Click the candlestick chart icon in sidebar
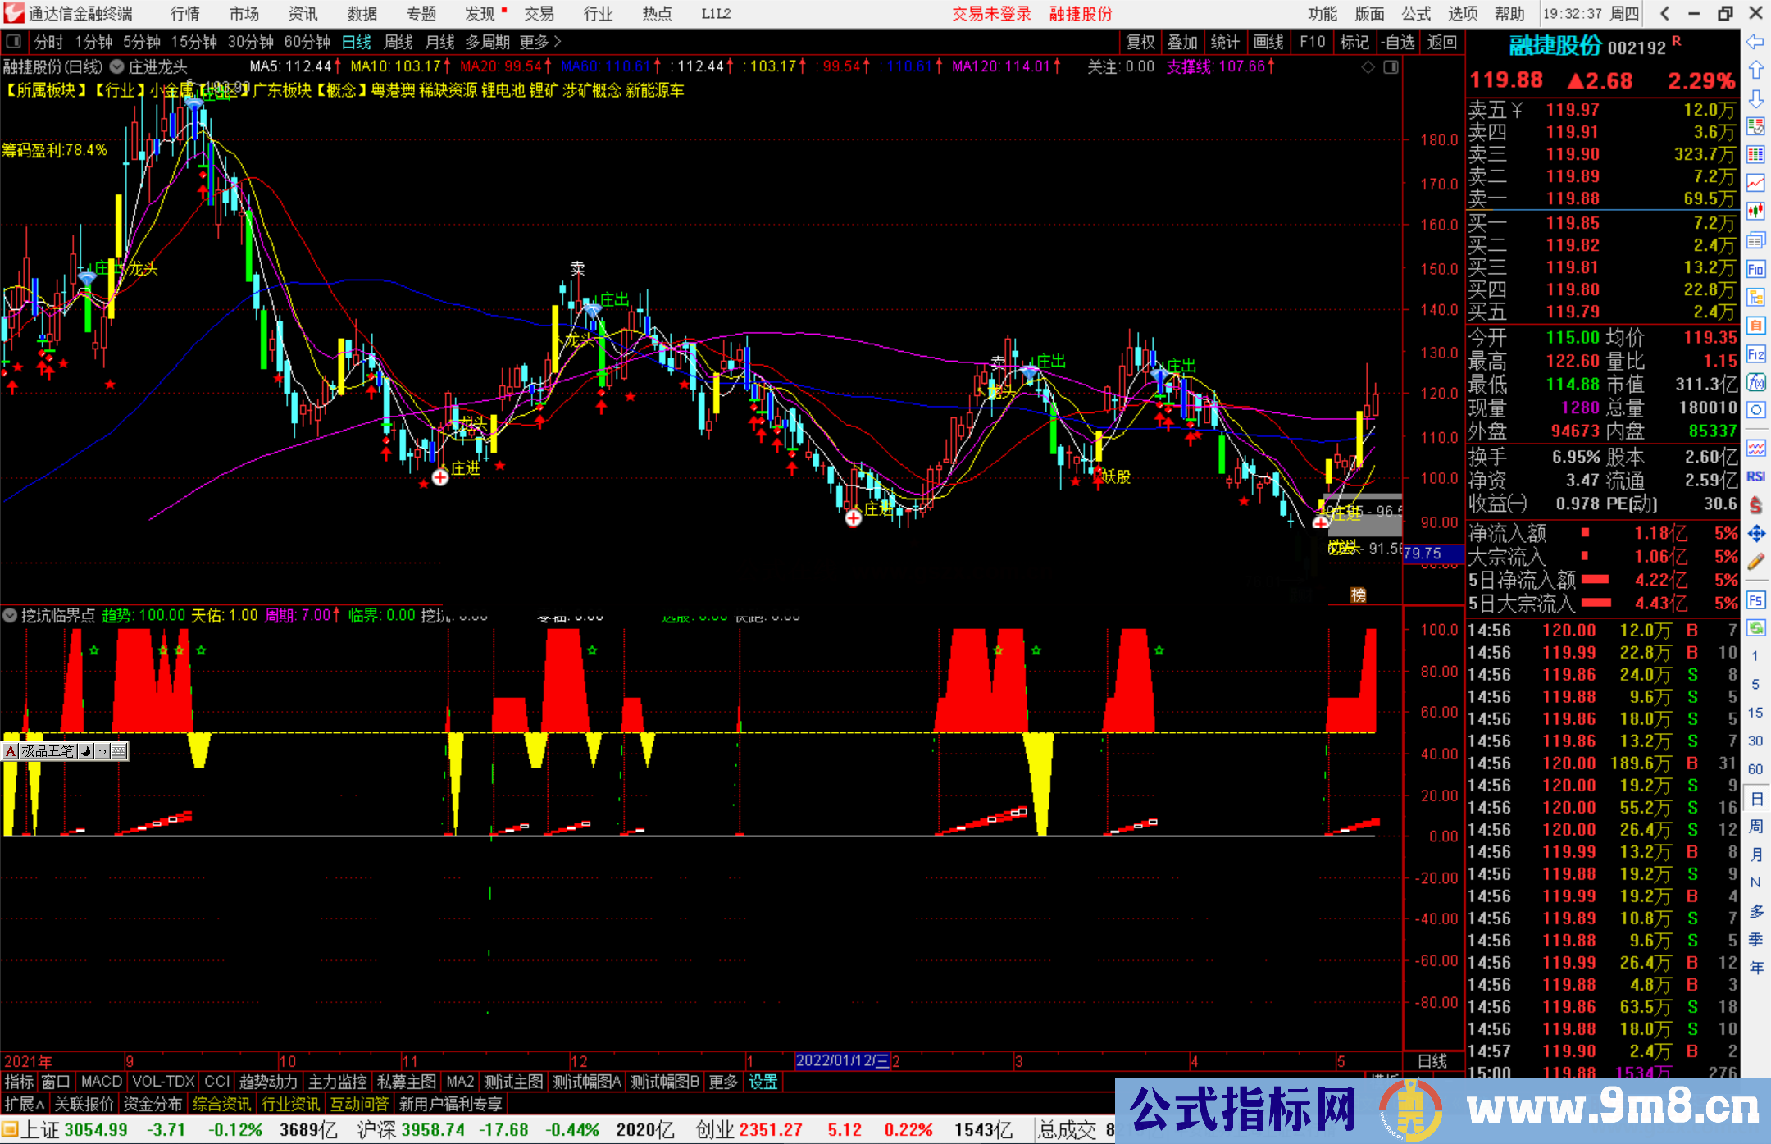The width and height of the screenshot is (1771, 1144). [1755, 212]
